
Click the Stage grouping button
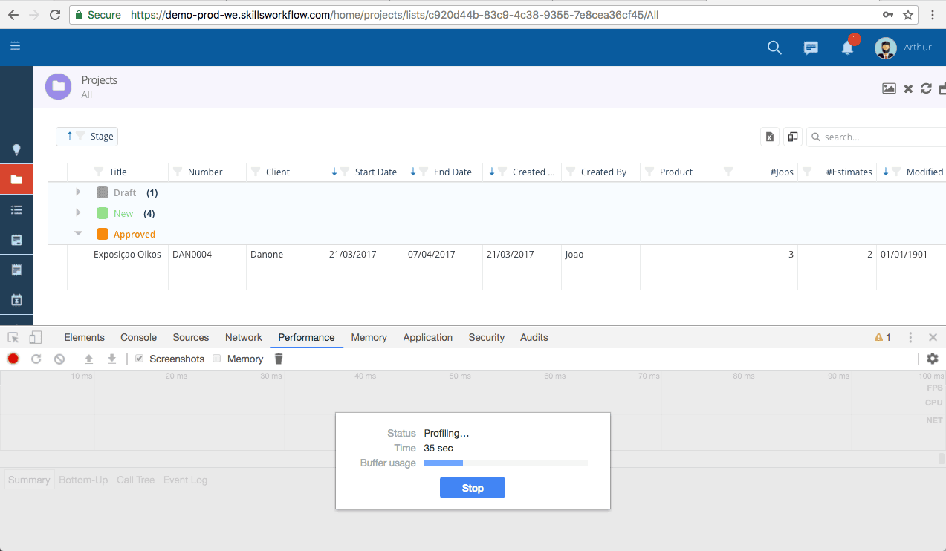coord(87,137)
